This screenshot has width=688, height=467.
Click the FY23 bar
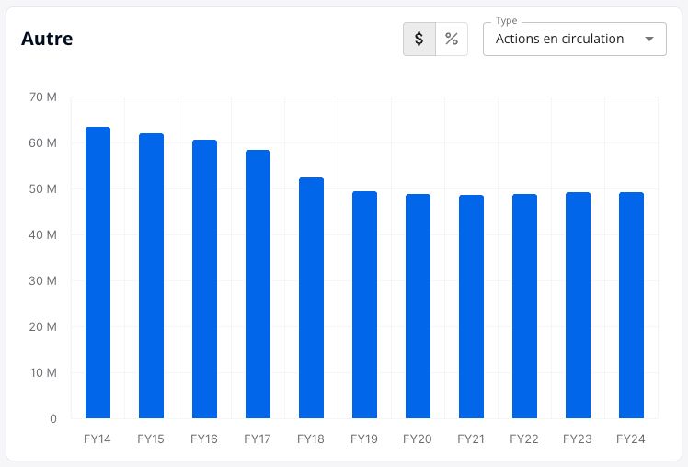point(578,305)
